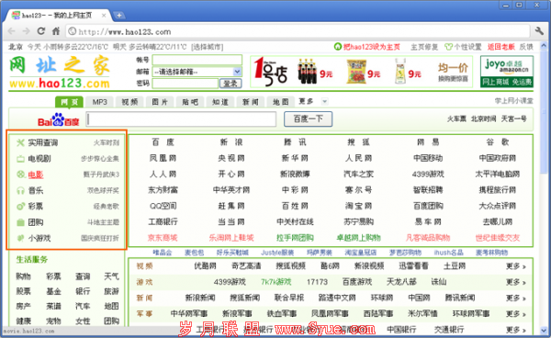551x338 pixels.
Task: Open the 唯品会 shopping link
Action: click(163, 253)
